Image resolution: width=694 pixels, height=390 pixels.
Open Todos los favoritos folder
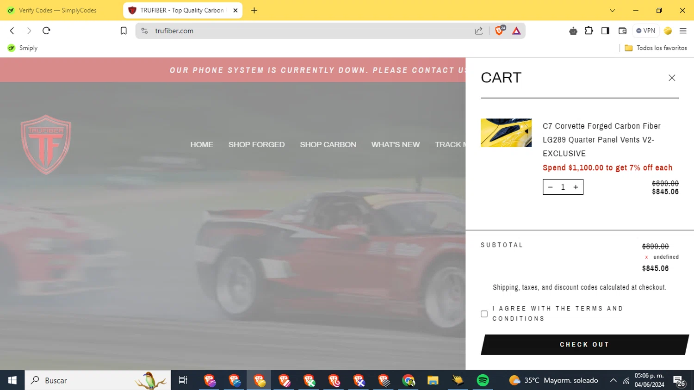656,48
